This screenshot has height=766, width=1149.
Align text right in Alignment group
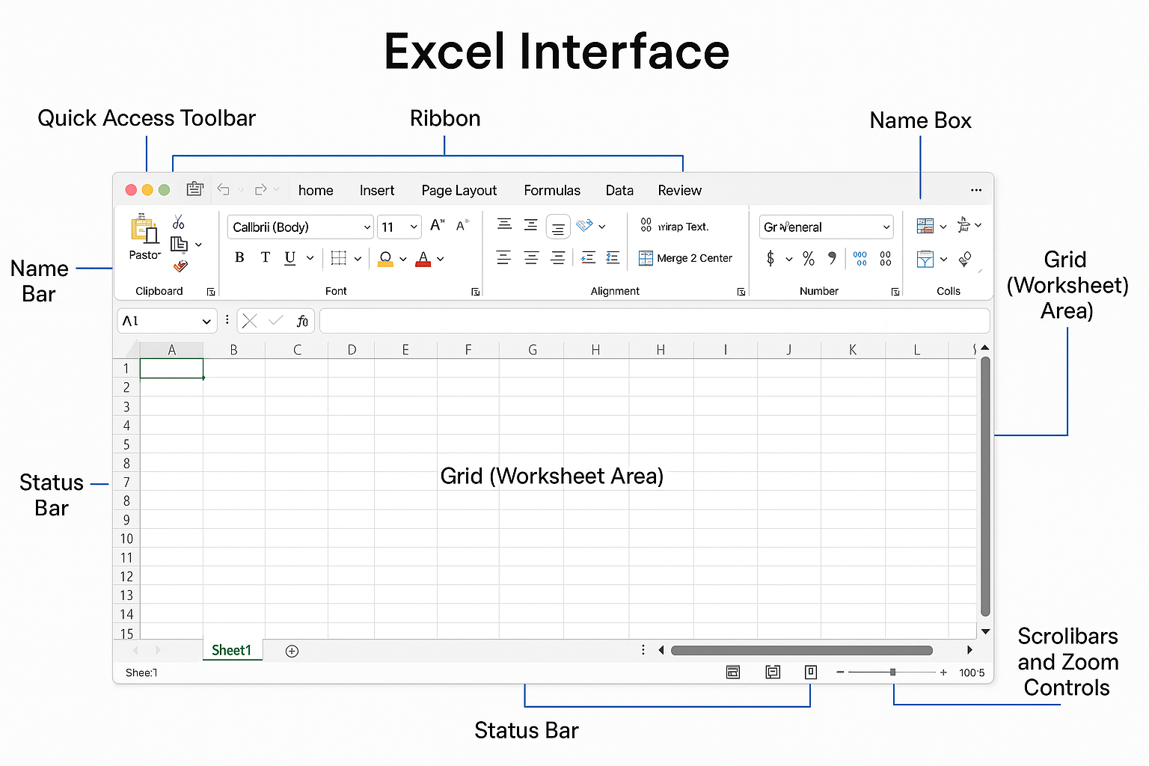click(557, 258)
